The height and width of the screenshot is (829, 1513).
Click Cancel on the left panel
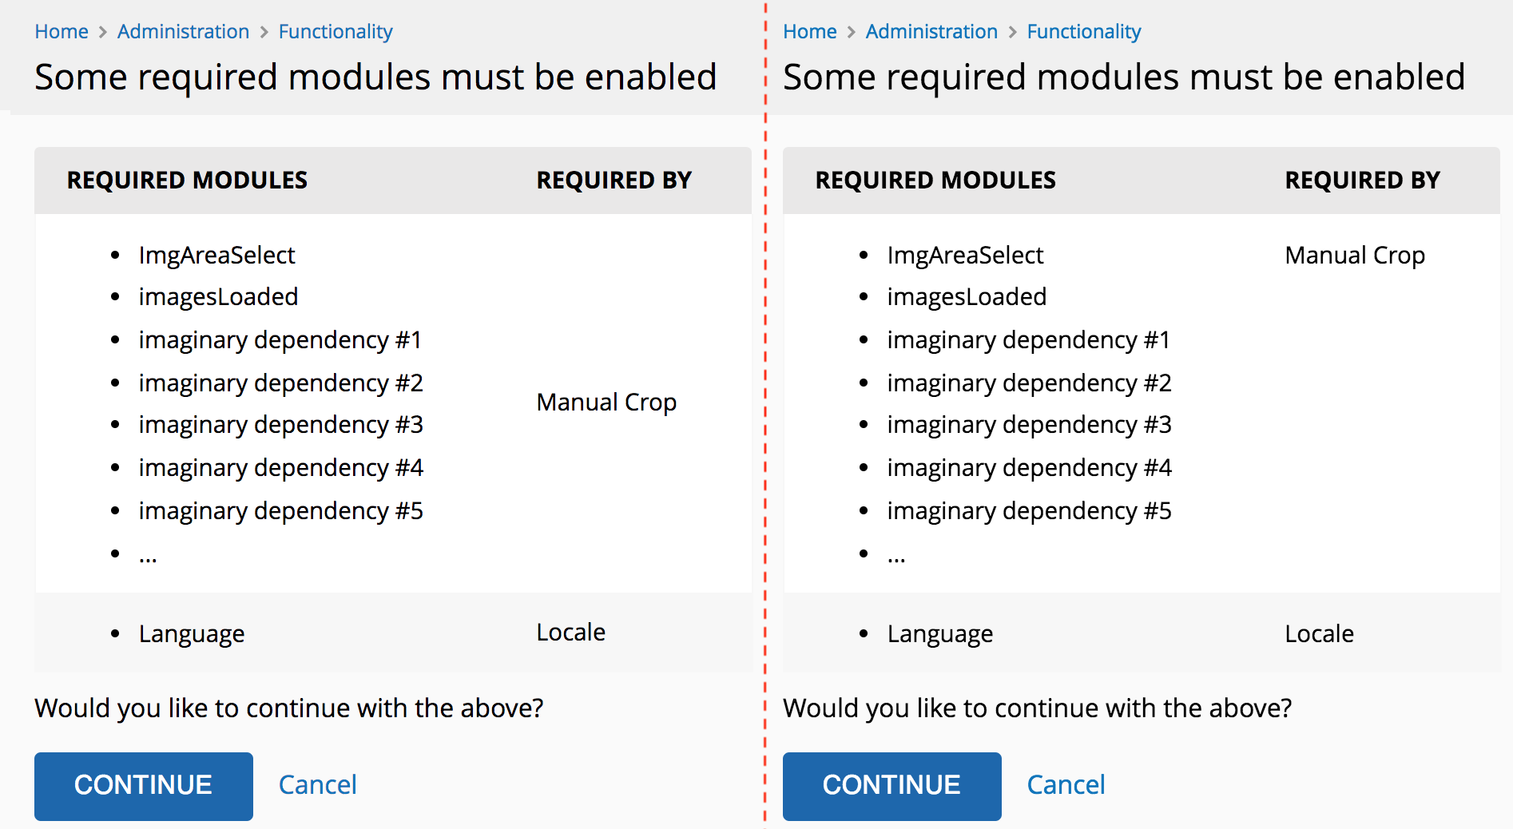[317, 785]
